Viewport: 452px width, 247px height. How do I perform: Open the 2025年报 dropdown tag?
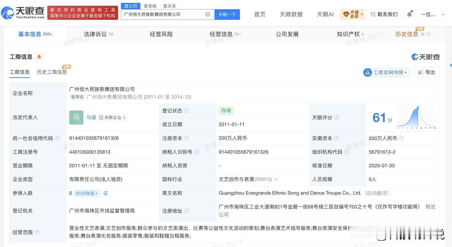[x=87, y=193]
